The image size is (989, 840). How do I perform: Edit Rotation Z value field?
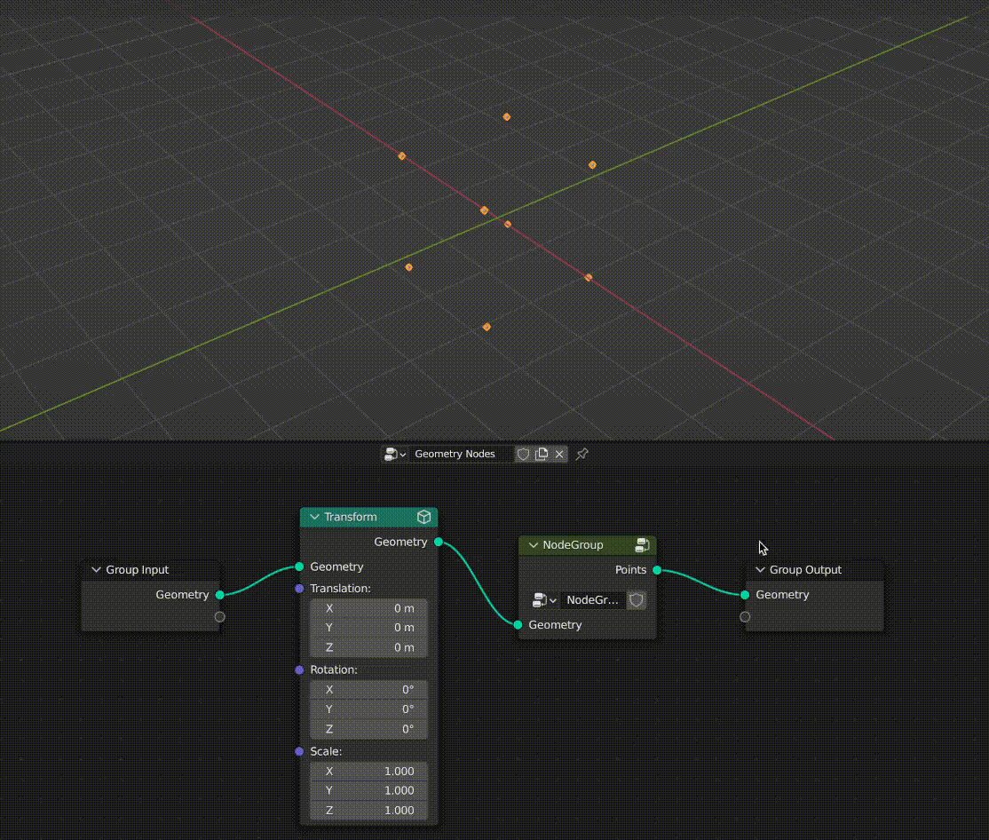369,729
